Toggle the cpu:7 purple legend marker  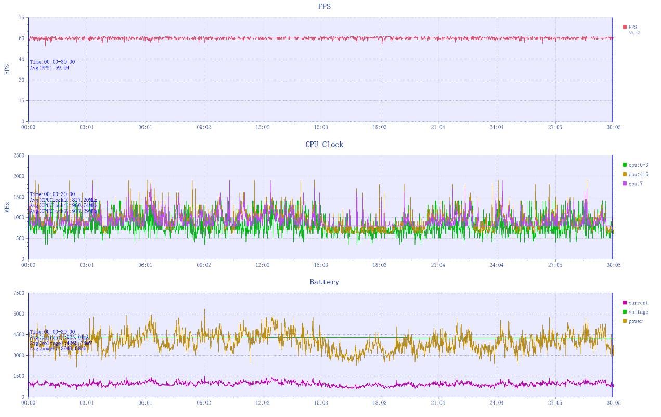click(625, 184)
